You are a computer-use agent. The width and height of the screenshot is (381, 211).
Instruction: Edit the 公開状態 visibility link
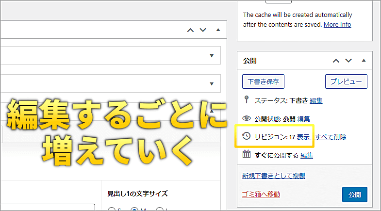pos(303,119)
